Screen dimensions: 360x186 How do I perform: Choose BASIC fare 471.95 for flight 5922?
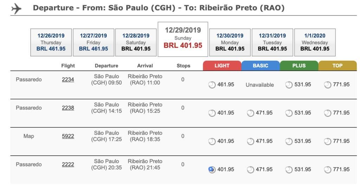[250, 141]
